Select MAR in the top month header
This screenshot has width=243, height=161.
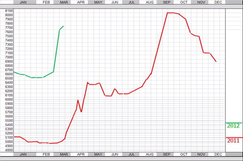pos(64,2)
